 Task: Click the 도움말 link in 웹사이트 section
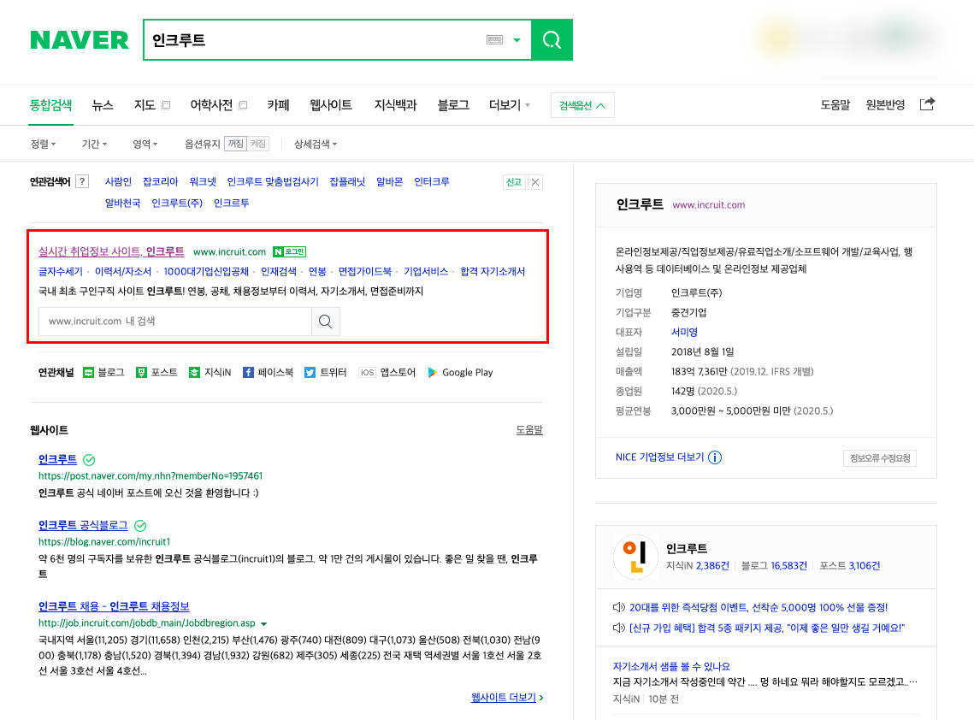529,430
